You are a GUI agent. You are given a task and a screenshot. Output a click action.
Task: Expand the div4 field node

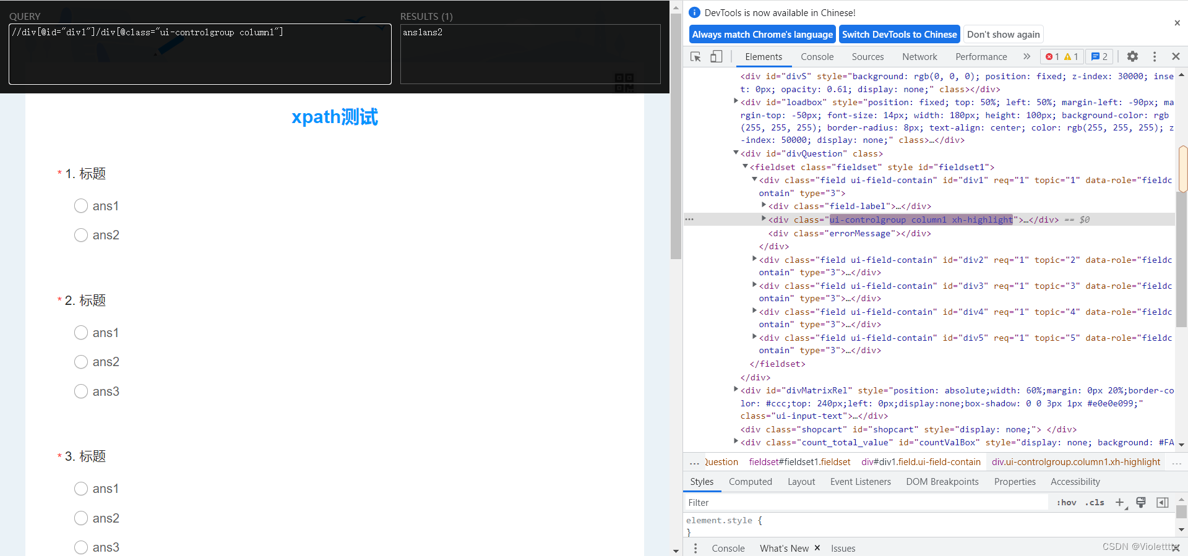pyautogui.click(x=754, y=310)
